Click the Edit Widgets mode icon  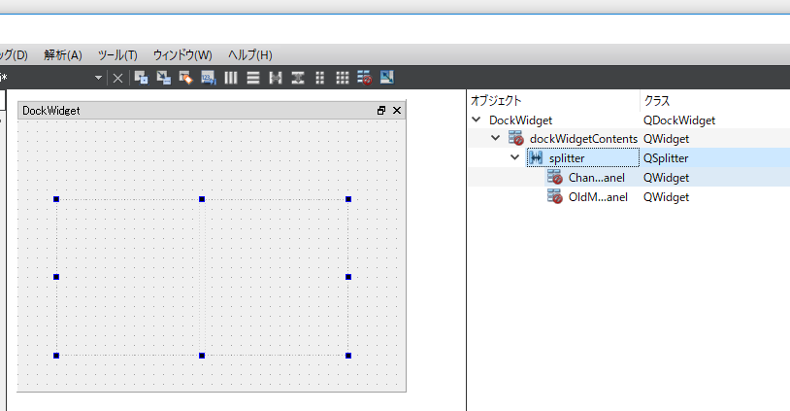[141, 78]
